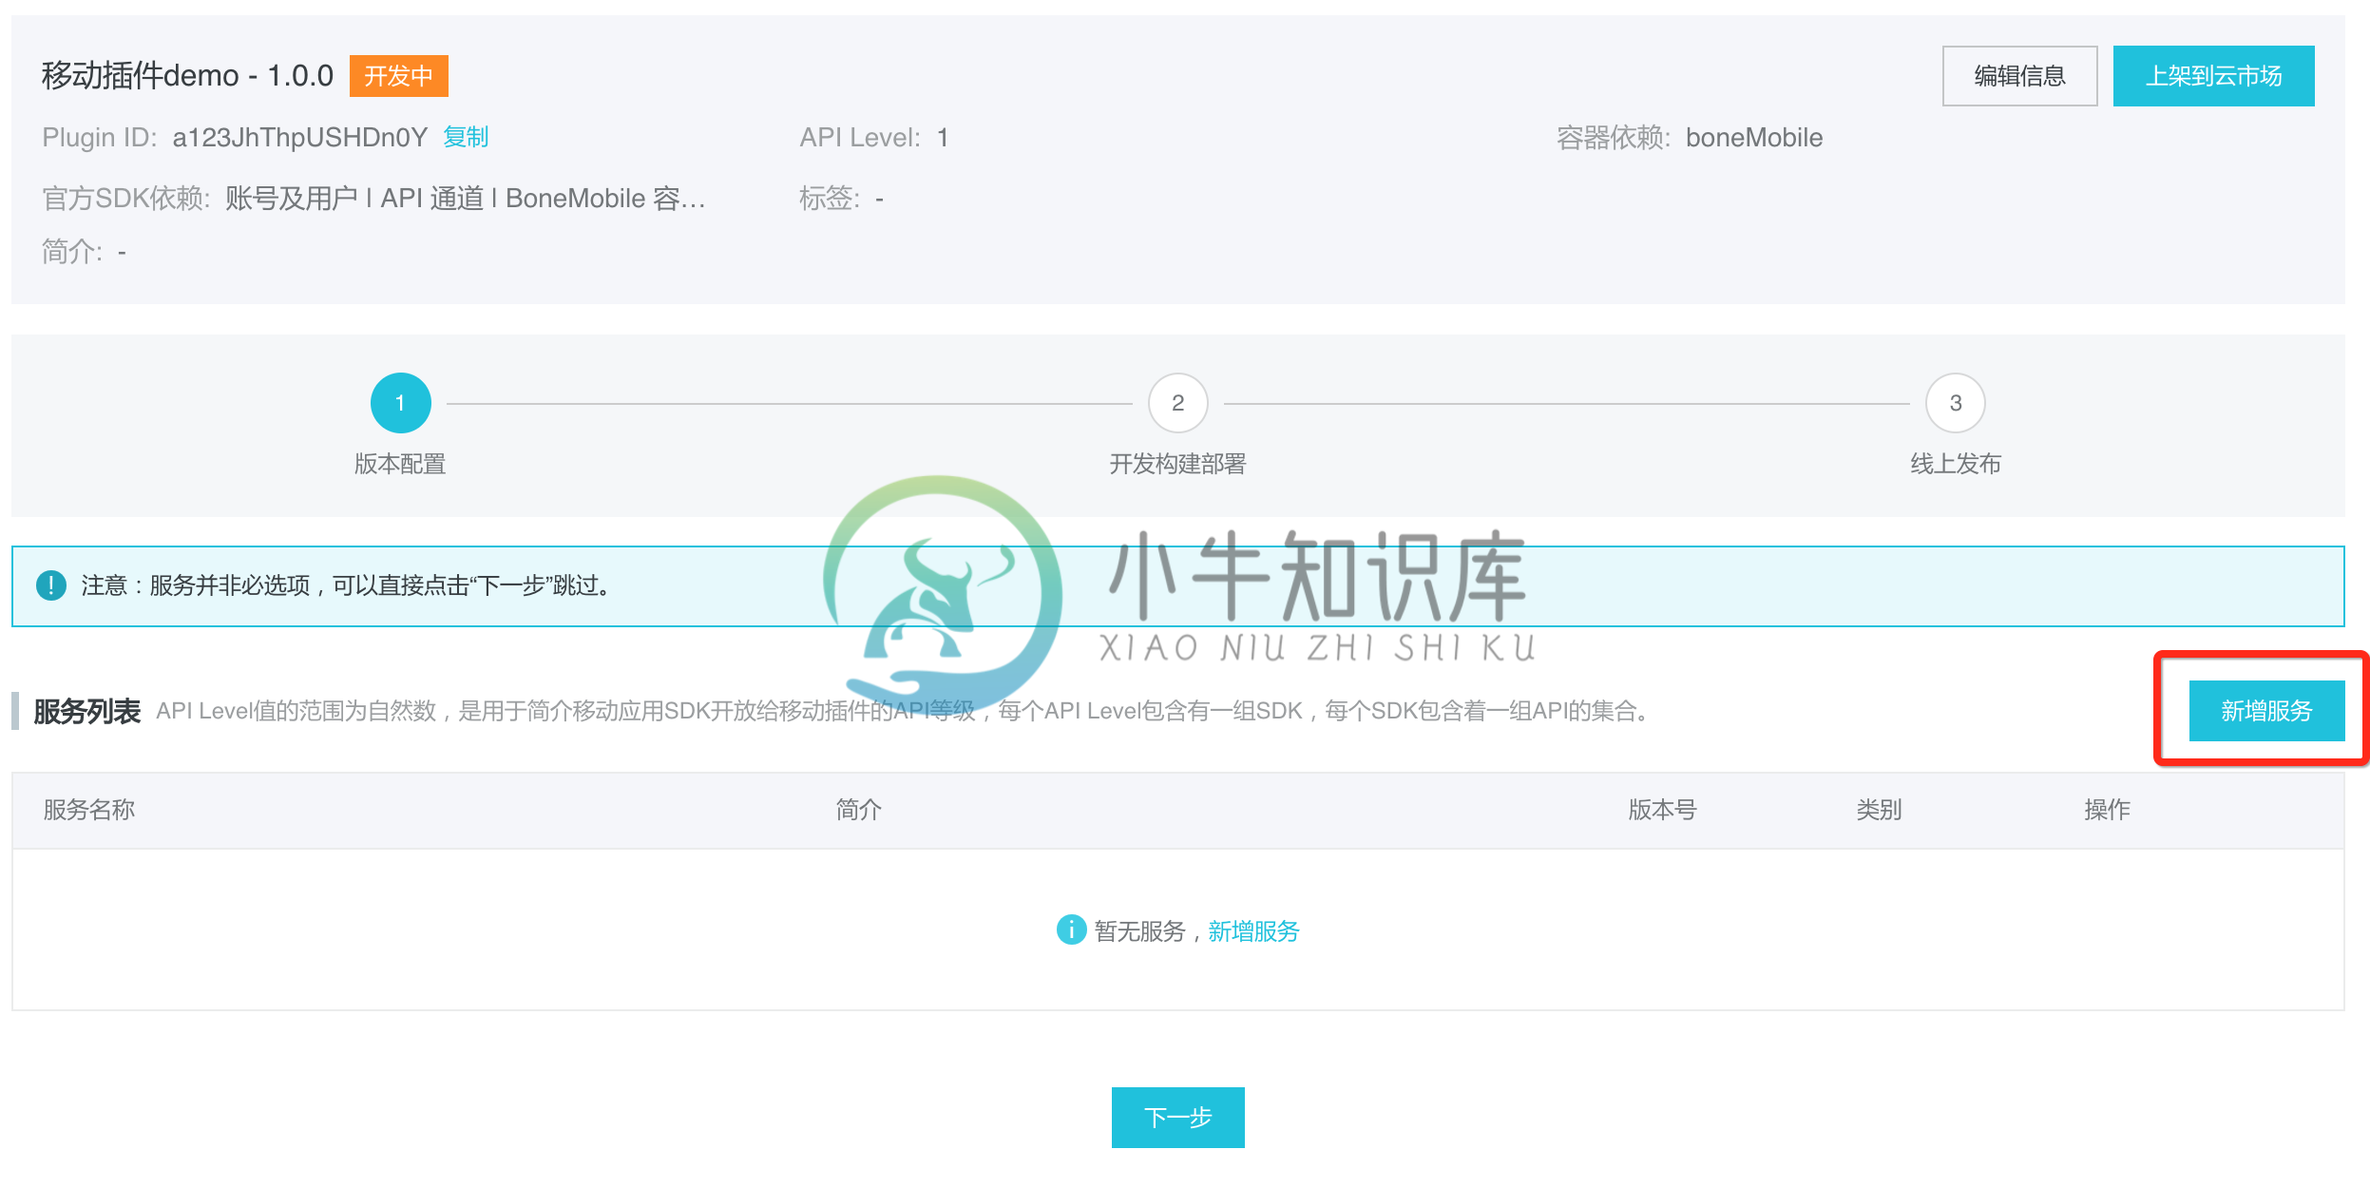The height and width of the screenshot is (1188, 2370).
Task: Click the 新增服务 button
Action: (2266, 711)
